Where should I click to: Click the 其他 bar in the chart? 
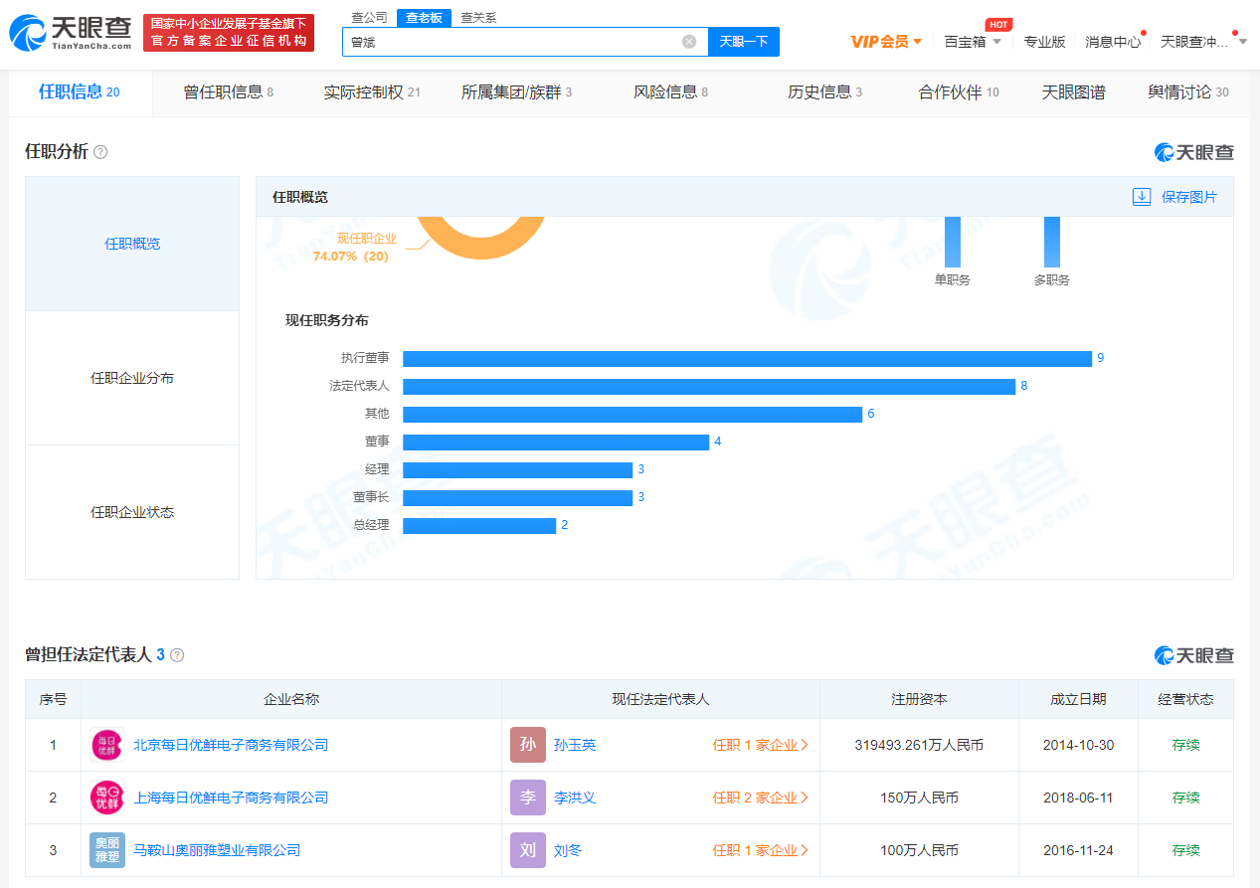632,414
